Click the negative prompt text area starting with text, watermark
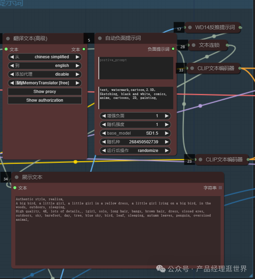255x279 pixels. (x=136, y=98)
